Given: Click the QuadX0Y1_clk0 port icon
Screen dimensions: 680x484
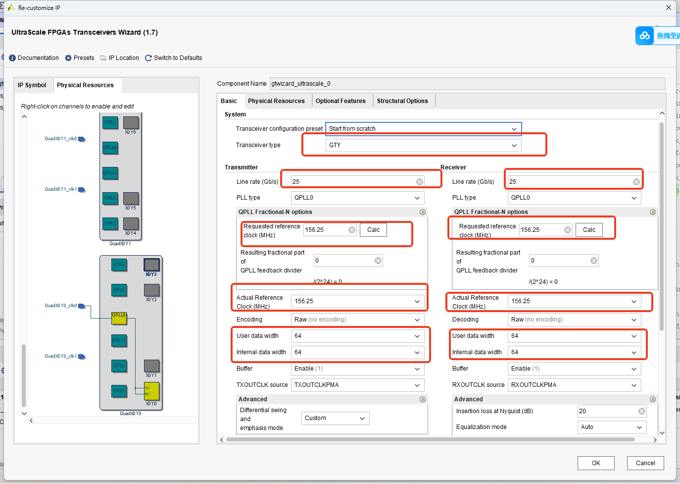Looking at the screenshot, I should pos(82,139).
